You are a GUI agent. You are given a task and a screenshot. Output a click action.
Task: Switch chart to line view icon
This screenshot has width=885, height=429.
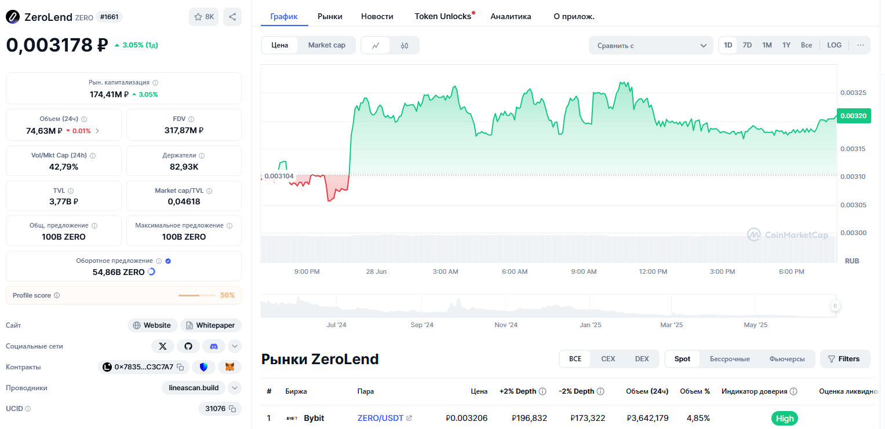[376, 45]
